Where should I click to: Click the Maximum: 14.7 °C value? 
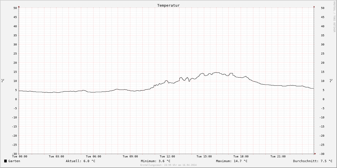coord(232,161)
